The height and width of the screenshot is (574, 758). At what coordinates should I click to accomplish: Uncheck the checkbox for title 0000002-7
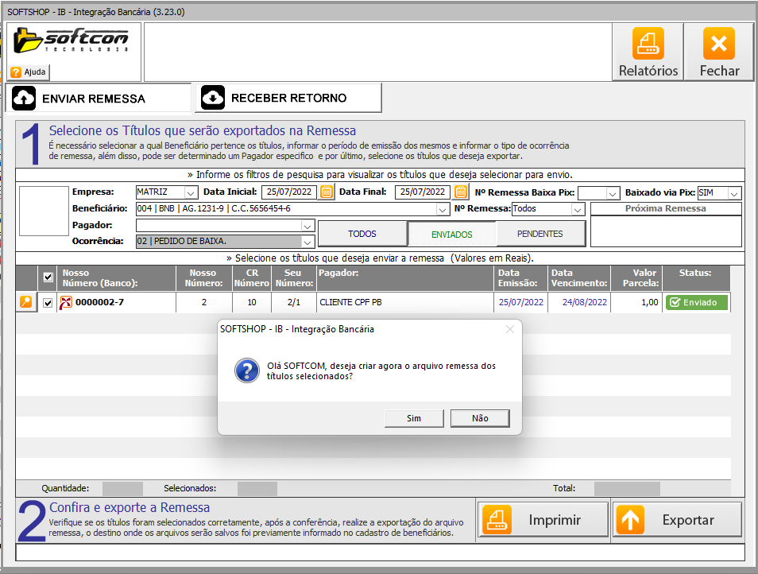[48, 303]
